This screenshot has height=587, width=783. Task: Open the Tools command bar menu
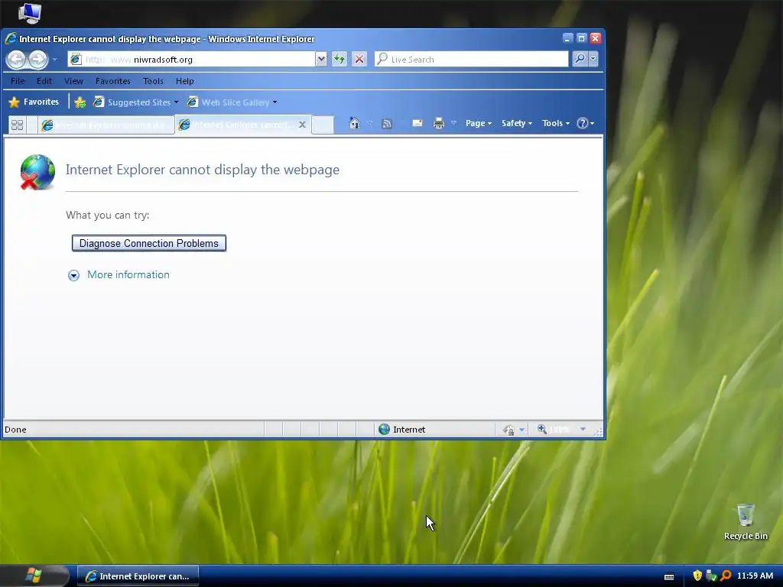pos(556,123)
